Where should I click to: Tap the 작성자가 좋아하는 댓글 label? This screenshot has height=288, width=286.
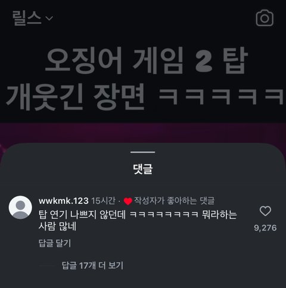coord(175,201)
